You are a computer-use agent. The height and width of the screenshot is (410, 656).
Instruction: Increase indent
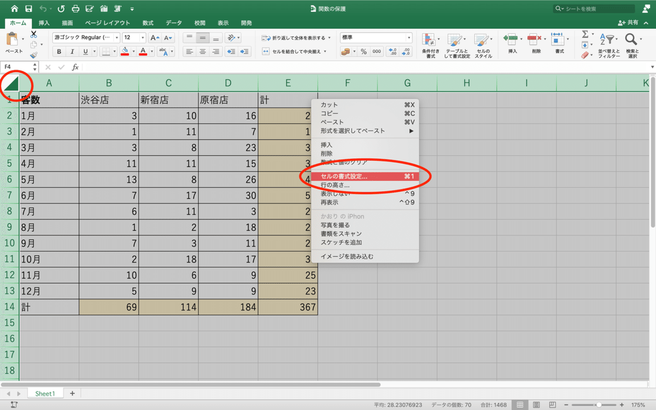pos(245,51)
